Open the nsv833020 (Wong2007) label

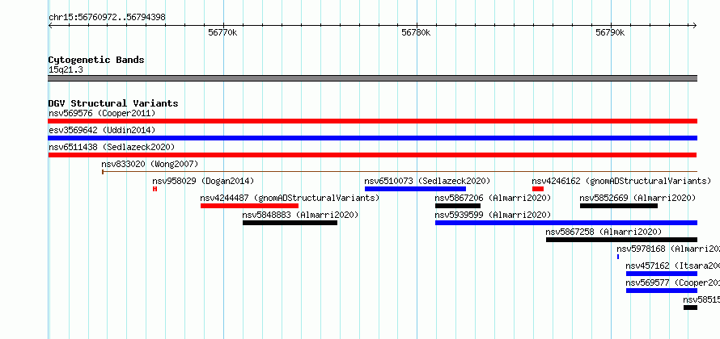(150, 164)
